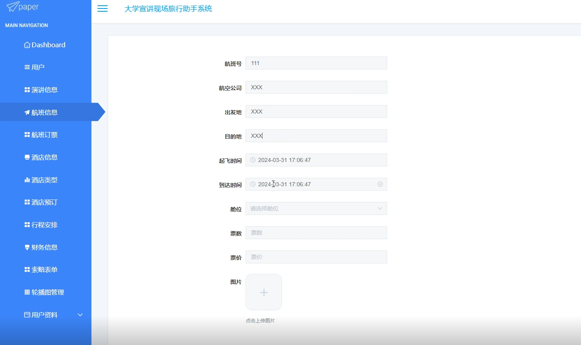
Task: Click the 图片 field label
Action: (236, 282)
